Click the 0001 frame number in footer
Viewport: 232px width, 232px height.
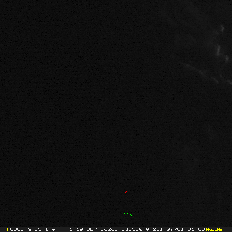point(17,229)
